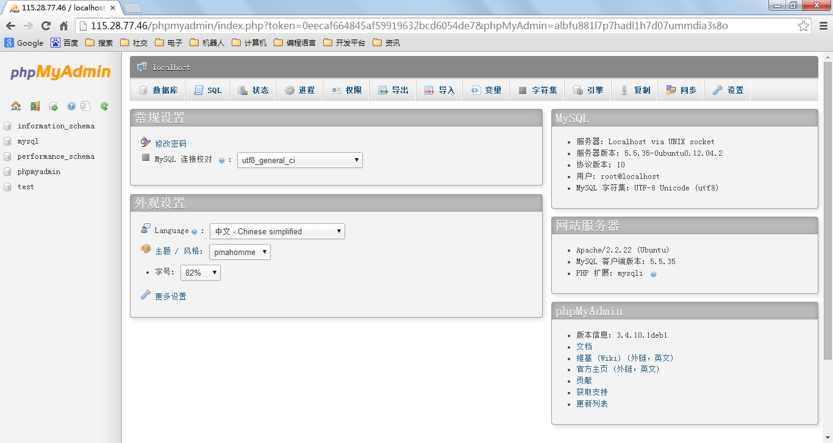
Task: Open the 导出 tab
Action: (393, 90)
